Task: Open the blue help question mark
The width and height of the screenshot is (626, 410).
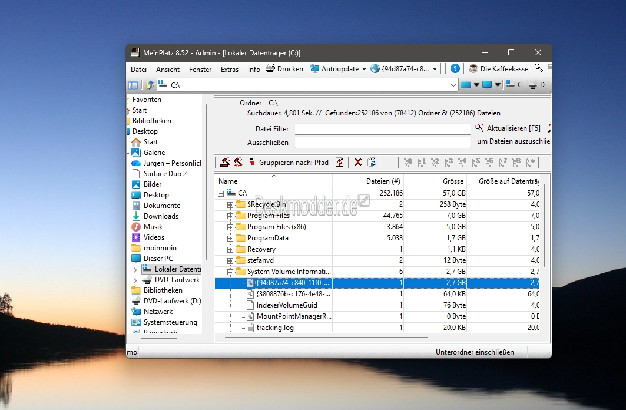Action: pos(455,68)
